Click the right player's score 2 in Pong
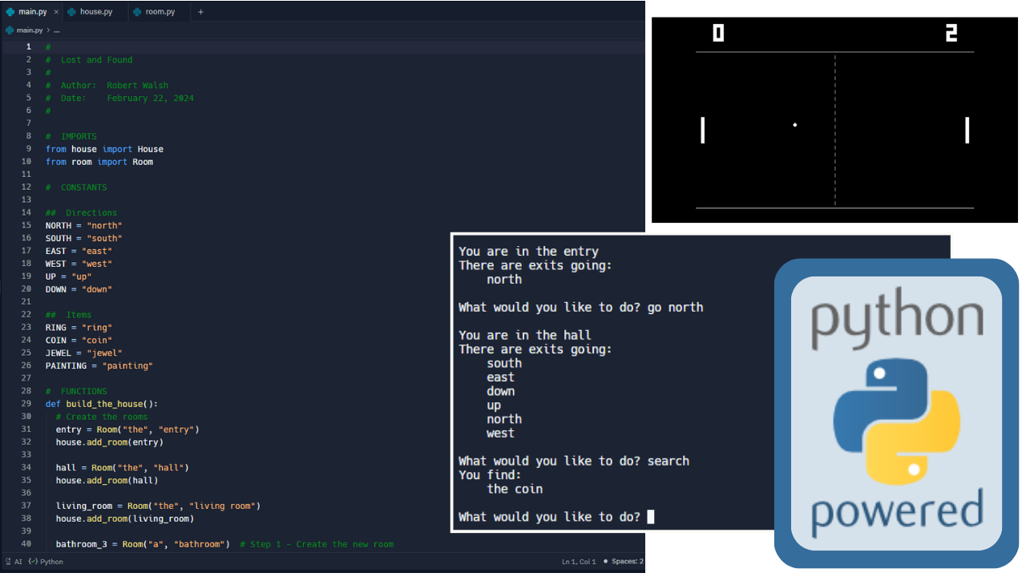The width and height of the screenshot is (1026, 577). point(951,33)
